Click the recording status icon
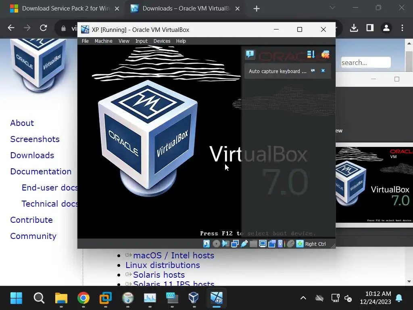Screen dimensions: 413x310 click(x=272, y=244)
